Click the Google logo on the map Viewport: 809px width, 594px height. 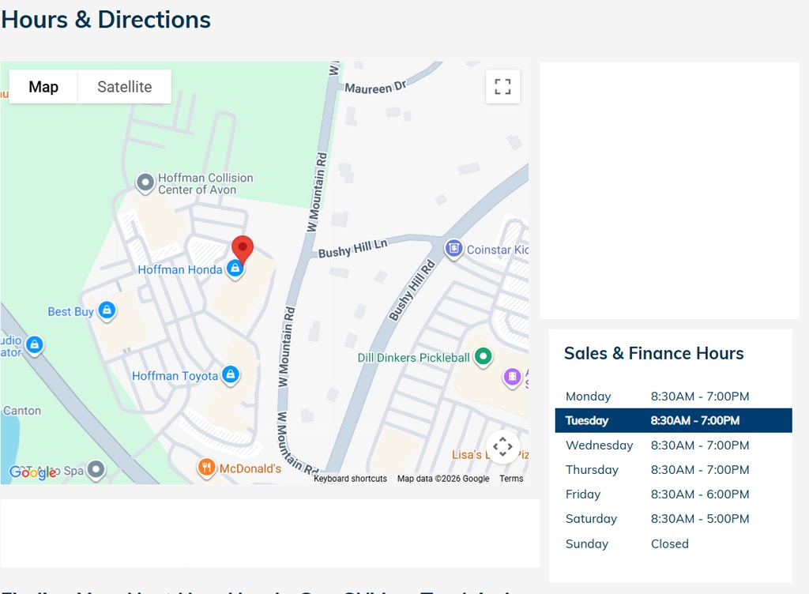click(32, 472)
